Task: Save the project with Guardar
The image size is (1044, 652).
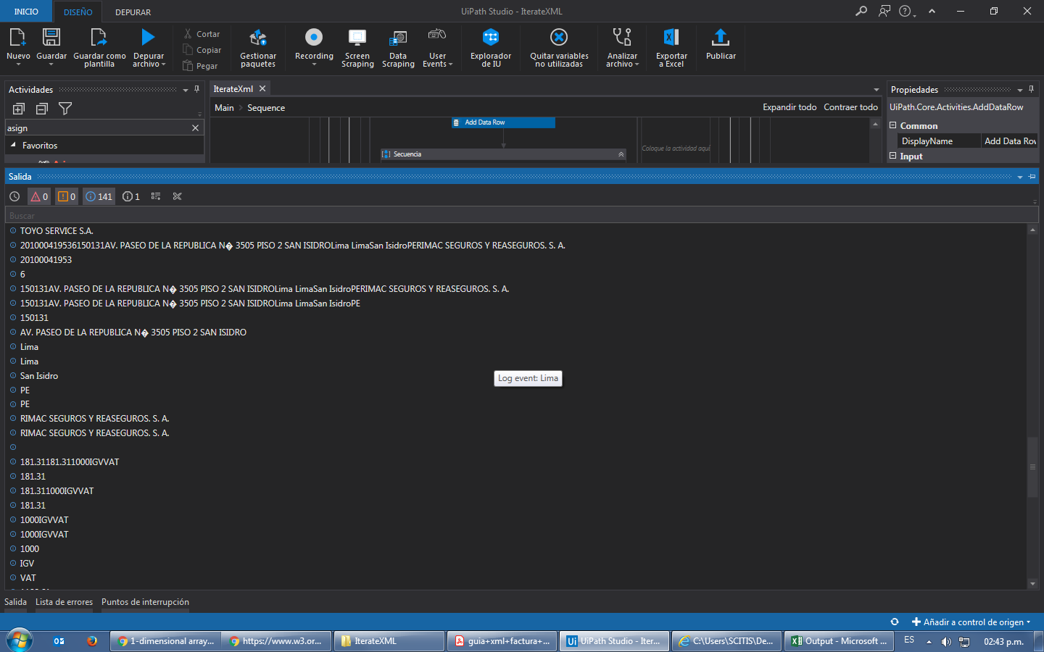Action: pos(51,47)
